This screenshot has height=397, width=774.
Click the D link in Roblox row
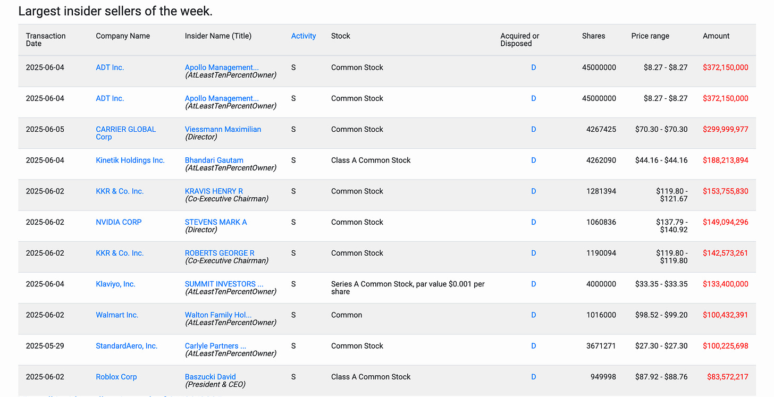pyautogui.click(x=533, y=376)
